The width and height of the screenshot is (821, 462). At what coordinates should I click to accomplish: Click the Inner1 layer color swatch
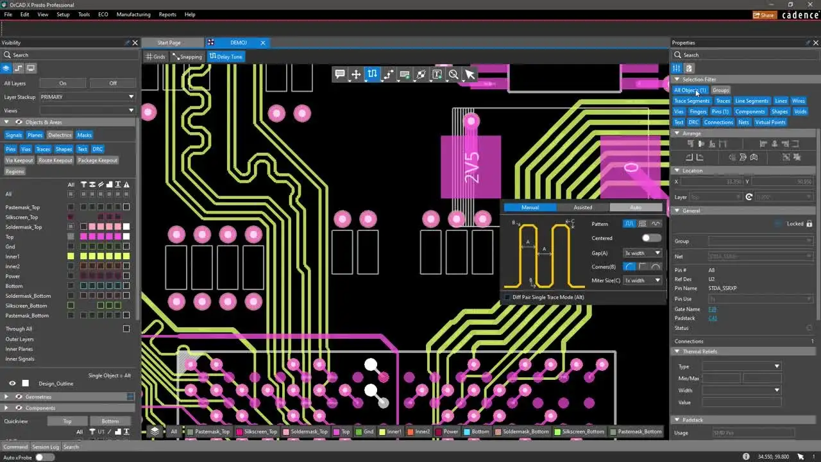coord(71,257)
